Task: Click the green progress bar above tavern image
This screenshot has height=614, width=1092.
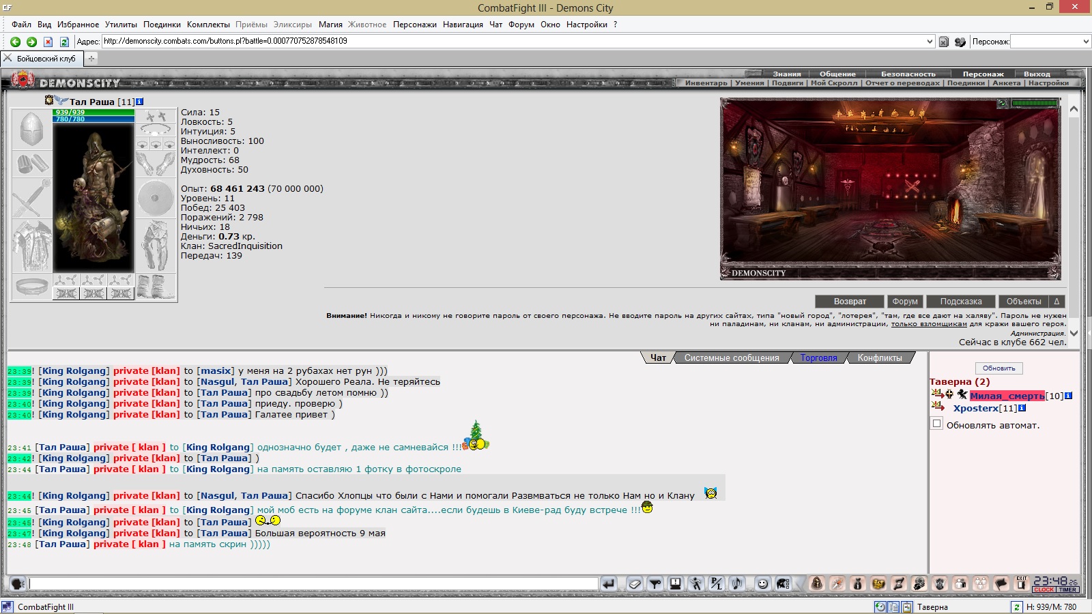Action: 1034,103
